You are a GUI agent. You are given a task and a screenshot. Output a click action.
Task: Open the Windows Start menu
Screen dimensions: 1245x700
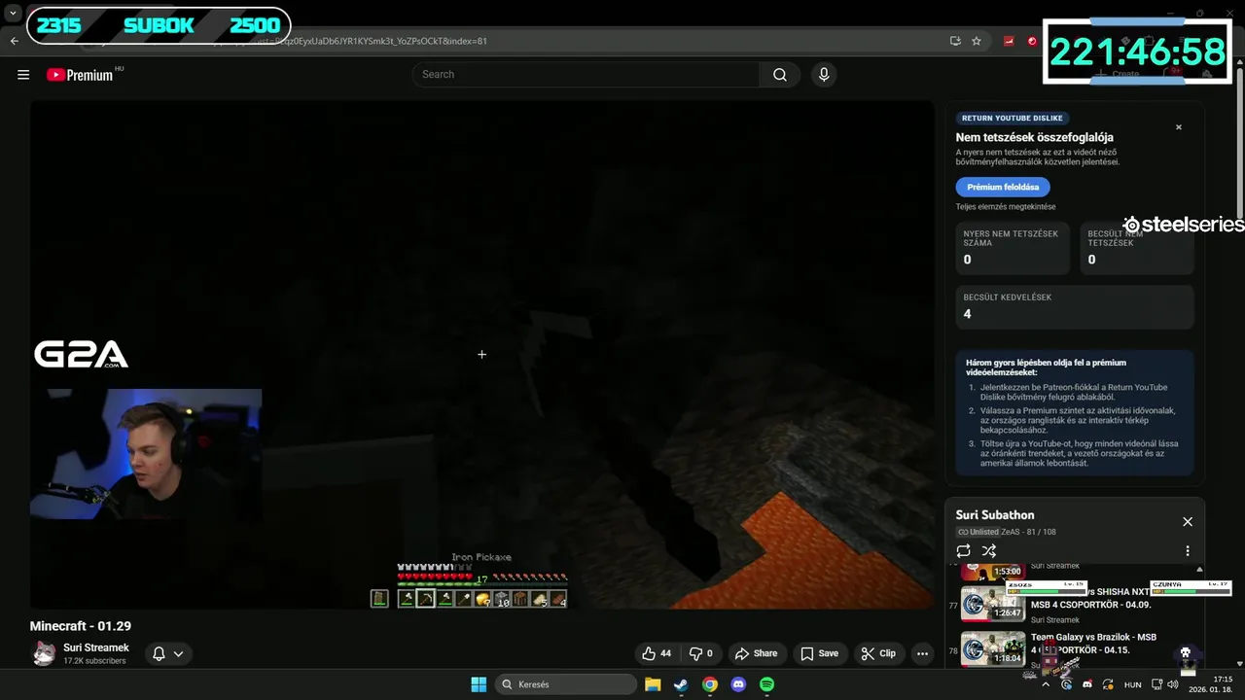(479, 684)
